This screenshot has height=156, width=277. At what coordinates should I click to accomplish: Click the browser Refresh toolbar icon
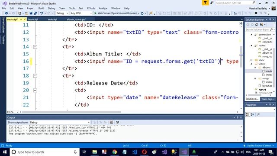click(142, 13)
